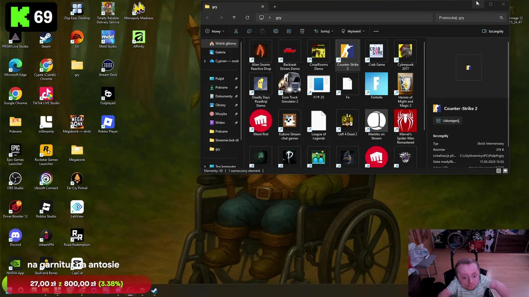
Task: Select the Left 4 Dead 2 shortcut
Action: point(348,124)
